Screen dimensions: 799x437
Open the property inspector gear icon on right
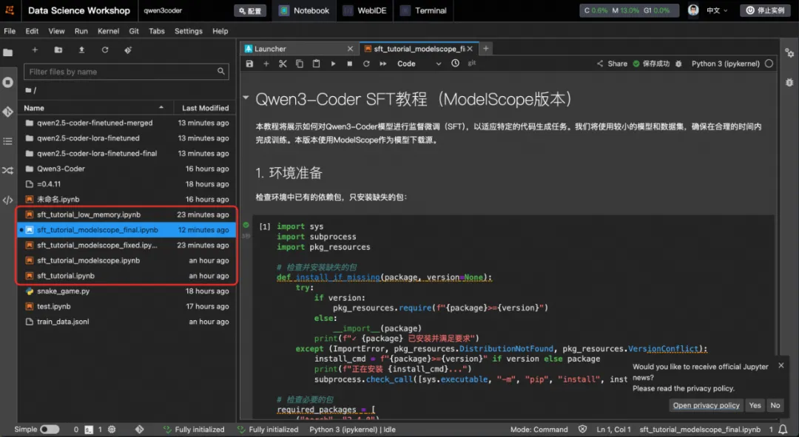tap(789, 53)
